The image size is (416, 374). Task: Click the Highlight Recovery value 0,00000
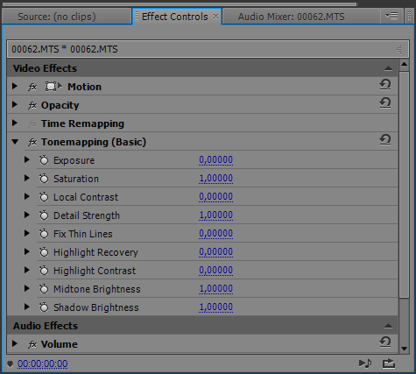(215, 252)
